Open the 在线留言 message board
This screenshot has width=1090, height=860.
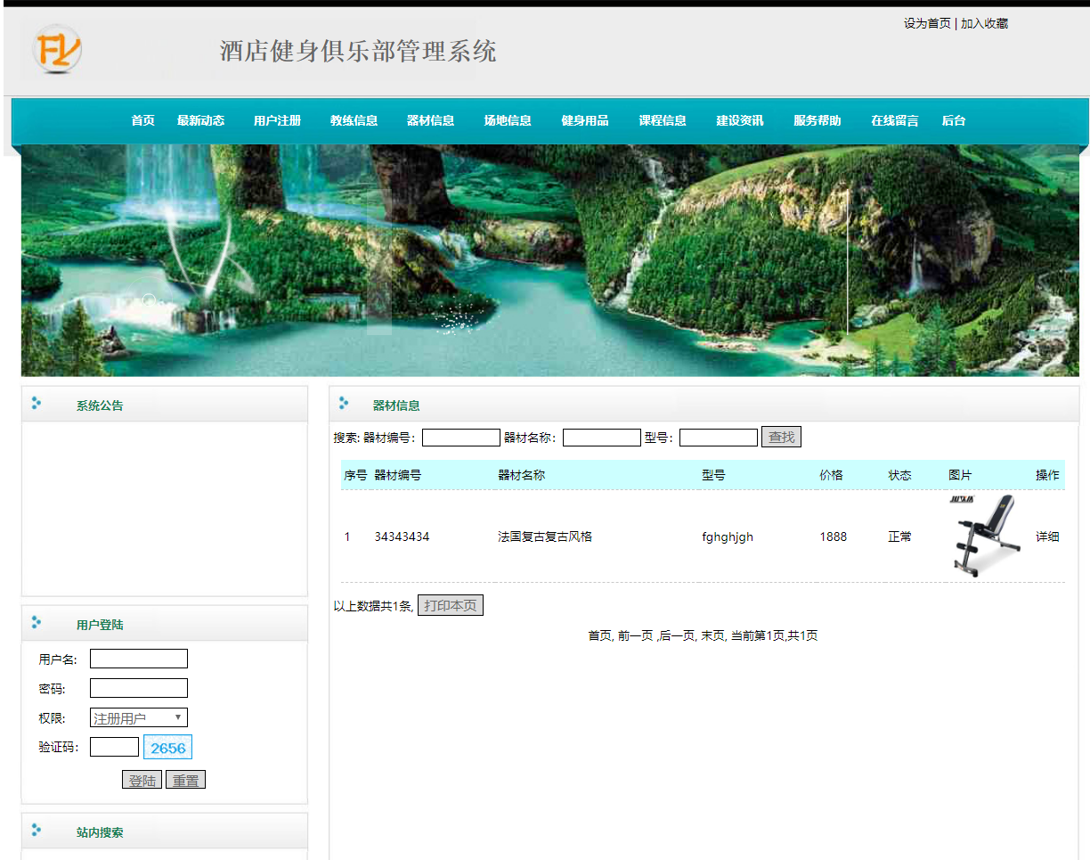(x=894, y=120)
